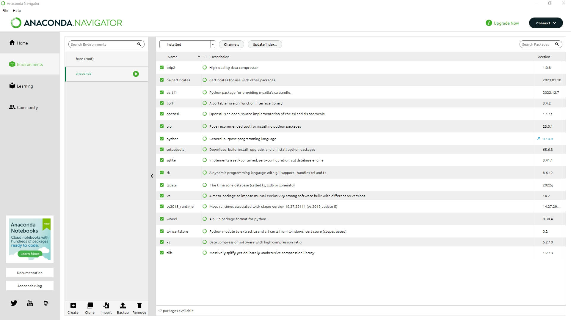Viewport: 571px width, 320px height.
Task: Click the Upgrade Now link
Action: point(506,23)
